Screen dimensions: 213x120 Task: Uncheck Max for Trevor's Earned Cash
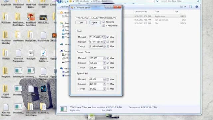tap(108, 67)
